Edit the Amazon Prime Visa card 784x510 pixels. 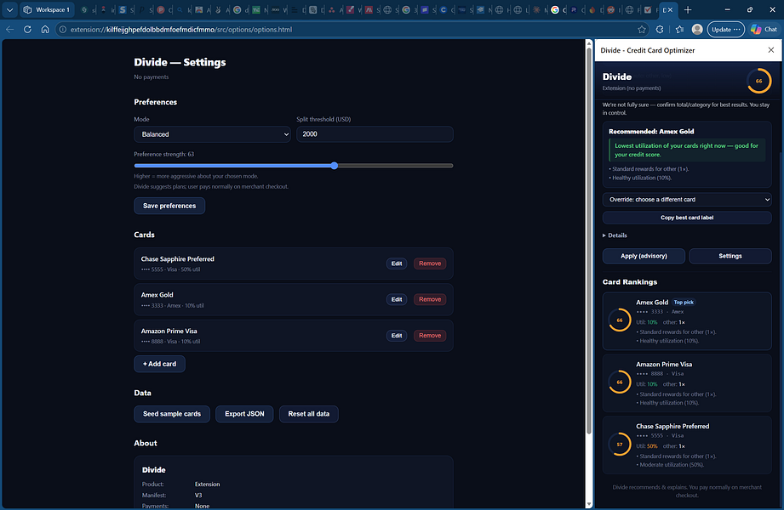click(x=397, y=336)
